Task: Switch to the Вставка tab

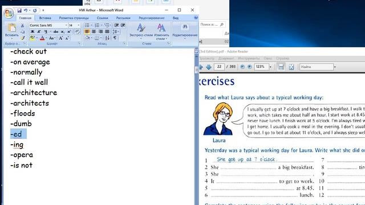Action: tap(45, 18)
